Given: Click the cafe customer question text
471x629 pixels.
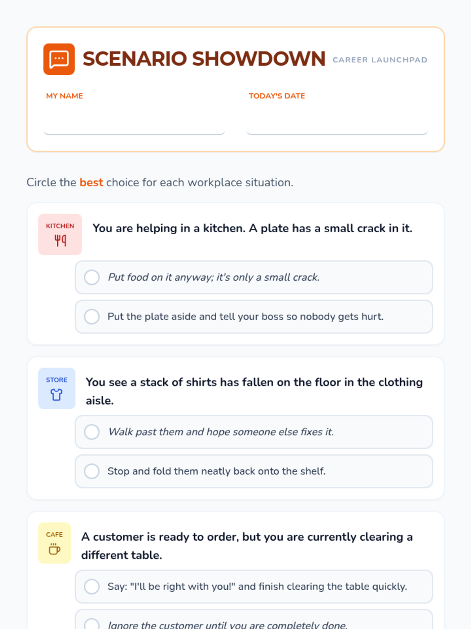Looking at the screenshot, I should pyautogui.click(x=247, y=546).
